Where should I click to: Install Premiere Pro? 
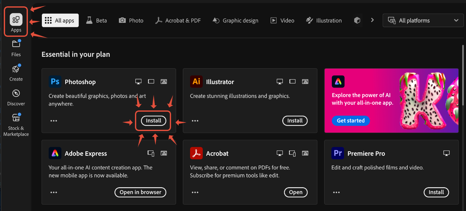[x=436, y=192]
